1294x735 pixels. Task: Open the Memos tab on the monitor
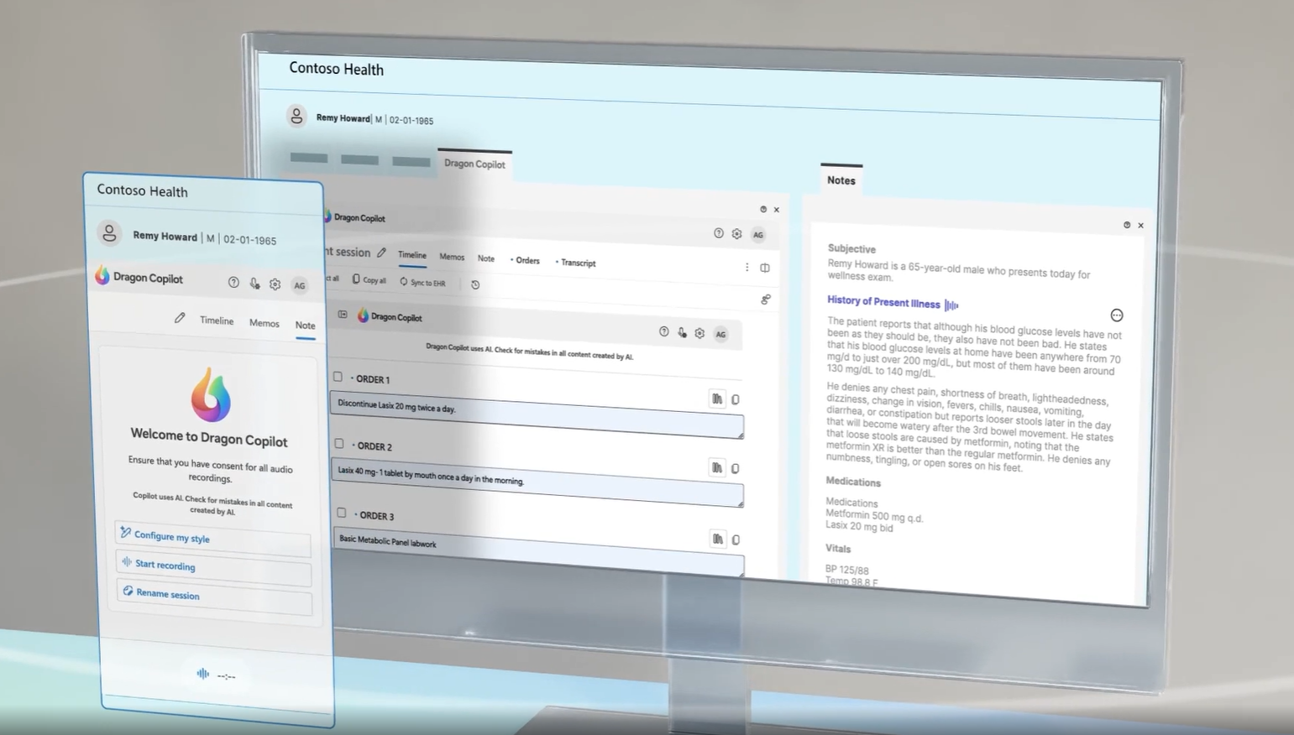[452, 257]
